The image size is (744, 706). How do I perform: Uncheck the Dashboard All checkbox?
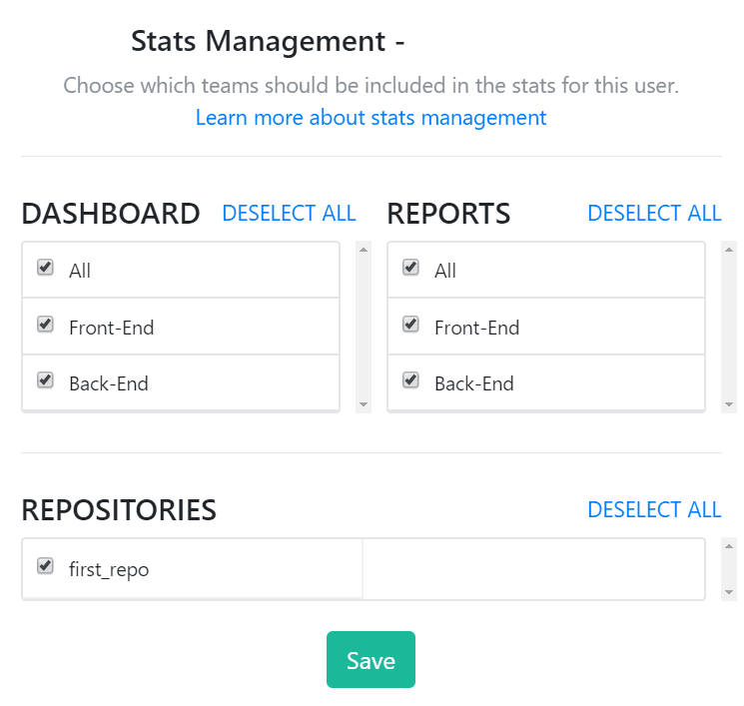coord(45,268)
